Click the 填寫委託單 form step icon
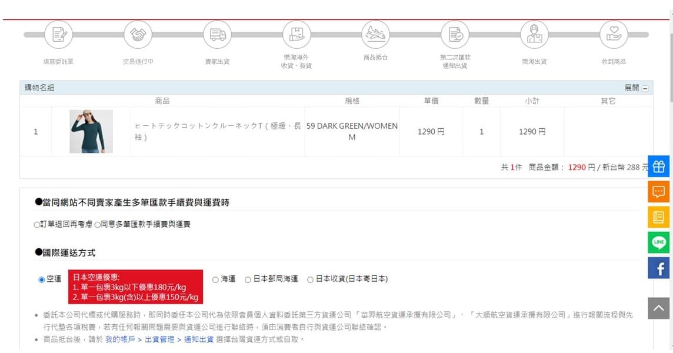Image resolution: width=673 pixels, height=353 pixels. [x=58, y=34]
